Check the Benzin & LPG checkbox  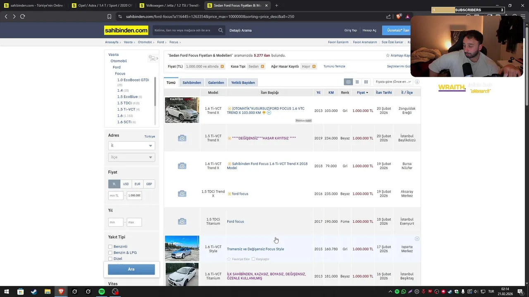[110, 253]
